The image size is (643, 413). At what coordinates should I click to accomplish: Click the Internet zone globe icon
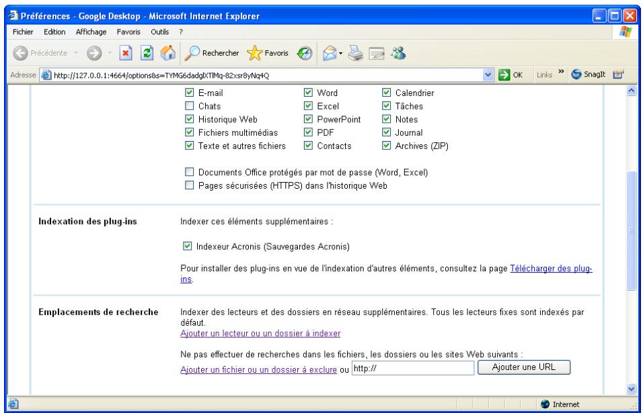pyautogui.click(x=545, y=404)
